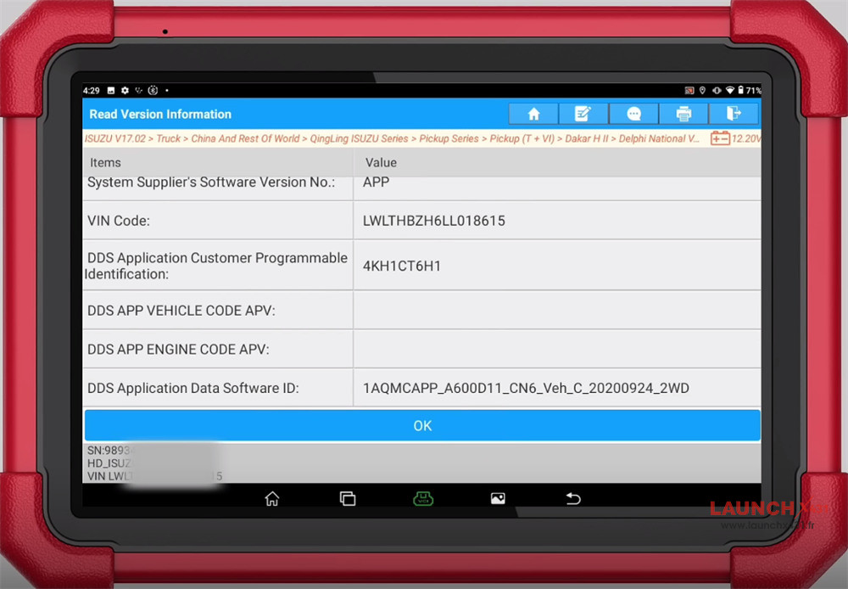The width and height of the screenshot is (848, 589).
Task: Tap Android Home navigation button
Action: [272, 498]
